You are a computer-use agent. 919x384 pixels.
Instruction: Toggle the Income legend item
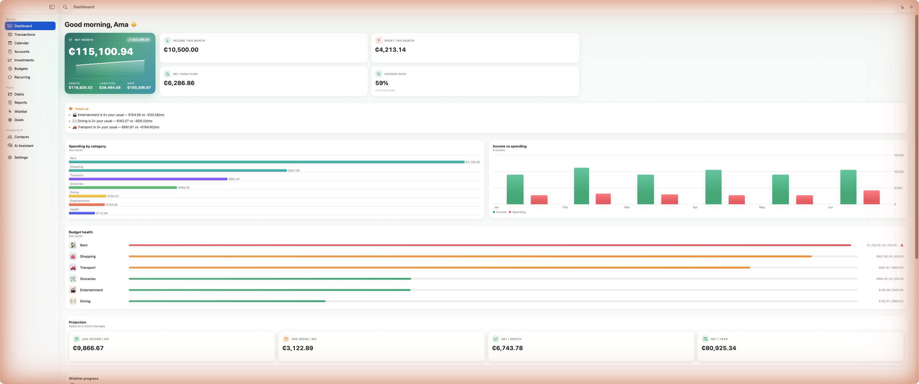tap(500, 212)
